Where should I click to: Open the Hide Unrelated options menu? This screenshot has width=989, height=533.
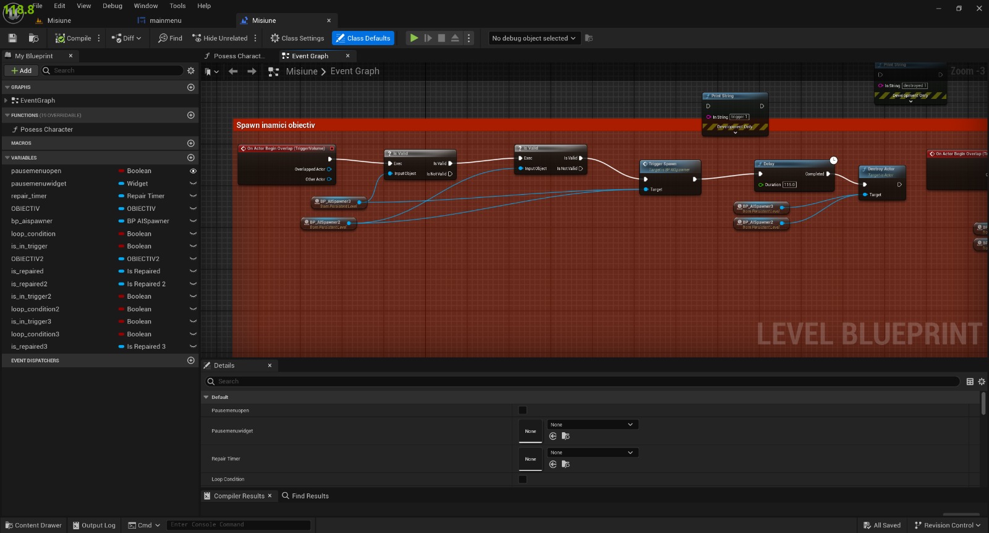coord(255,38)
